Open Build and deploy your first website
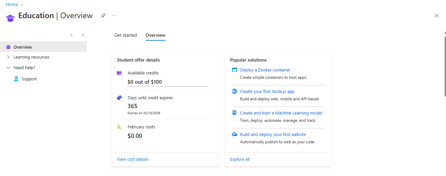Image resolution: width=446 pixels, height=176 pixels. pyautogui.click(x=273, y=134)
